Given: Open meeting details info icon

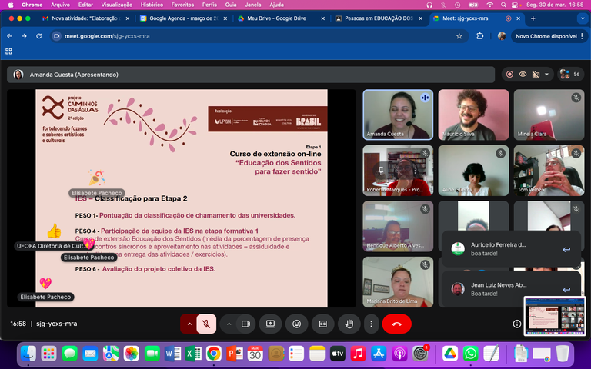Looking at the screenshot, I should (x=517, y=324).
